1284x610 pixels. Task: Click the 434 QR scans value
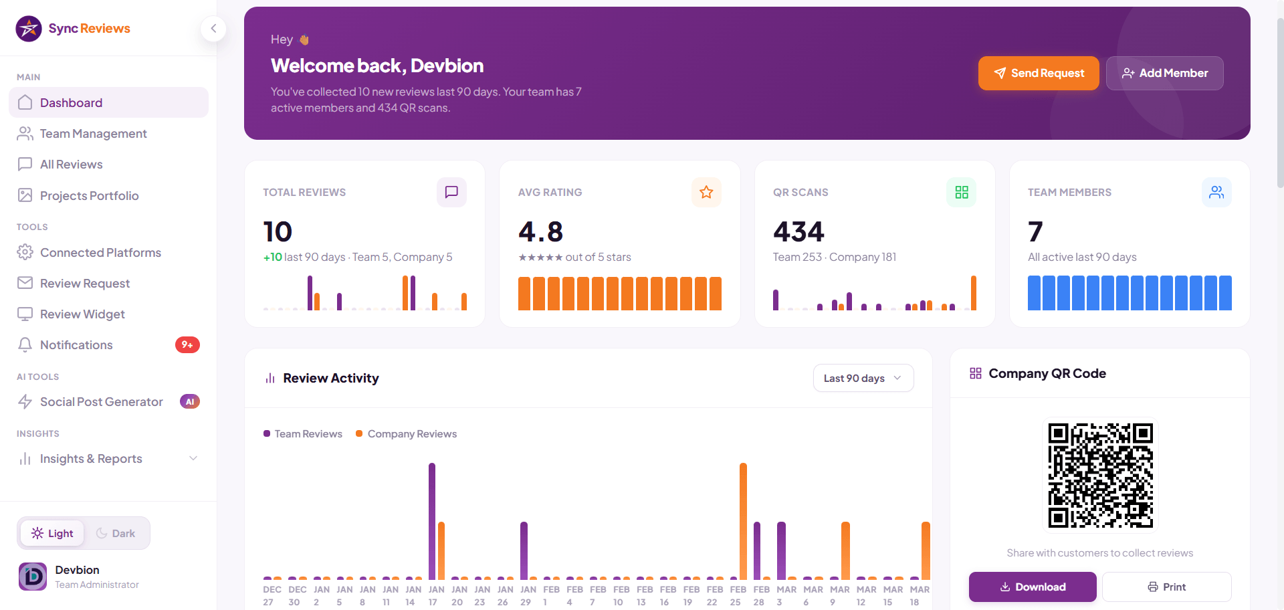point(798,232)
